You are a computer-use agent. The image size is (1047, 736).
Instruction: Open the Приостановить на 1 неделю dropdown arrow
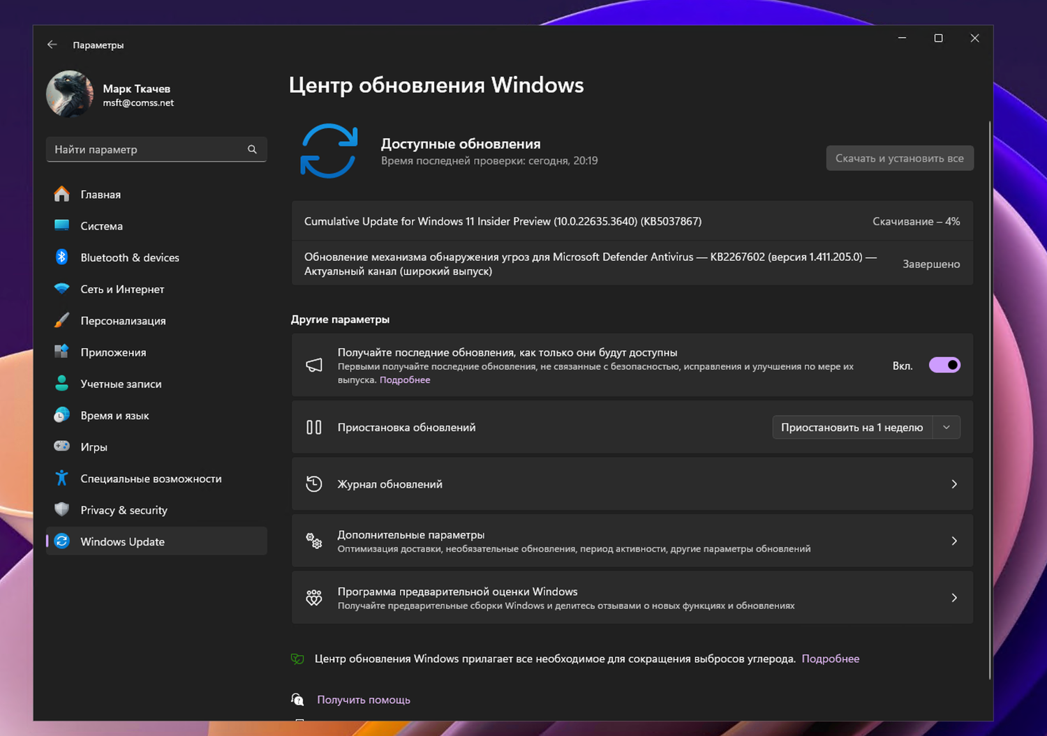pyautogui.click(x=946, y=427)
